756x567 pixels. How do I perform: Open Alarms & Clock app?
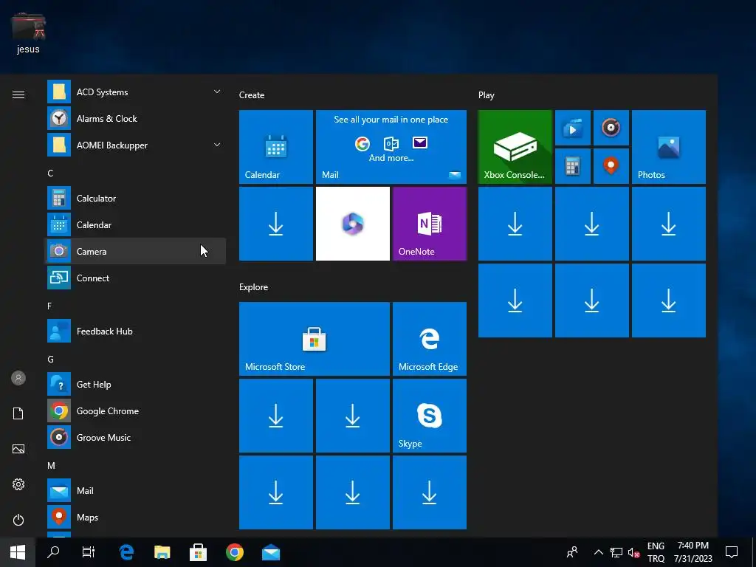coord(135,119)
